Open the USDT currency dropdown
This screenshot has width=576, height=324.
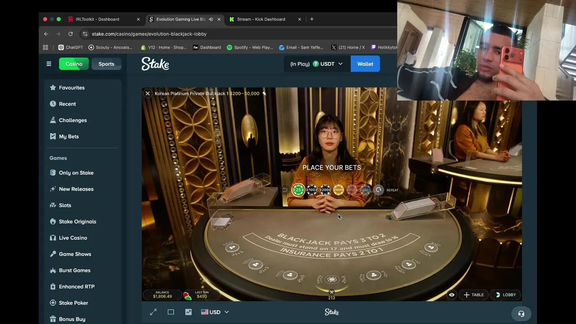click(x=316, y=64)
